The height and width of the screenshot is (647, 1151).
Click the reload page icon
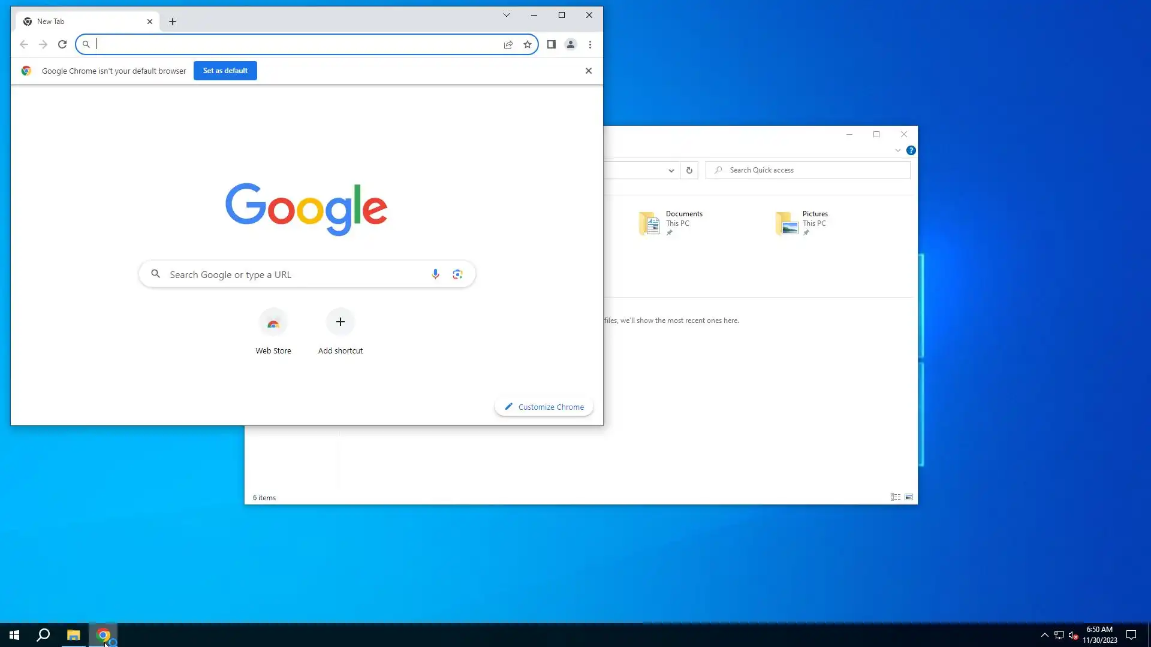62,44
